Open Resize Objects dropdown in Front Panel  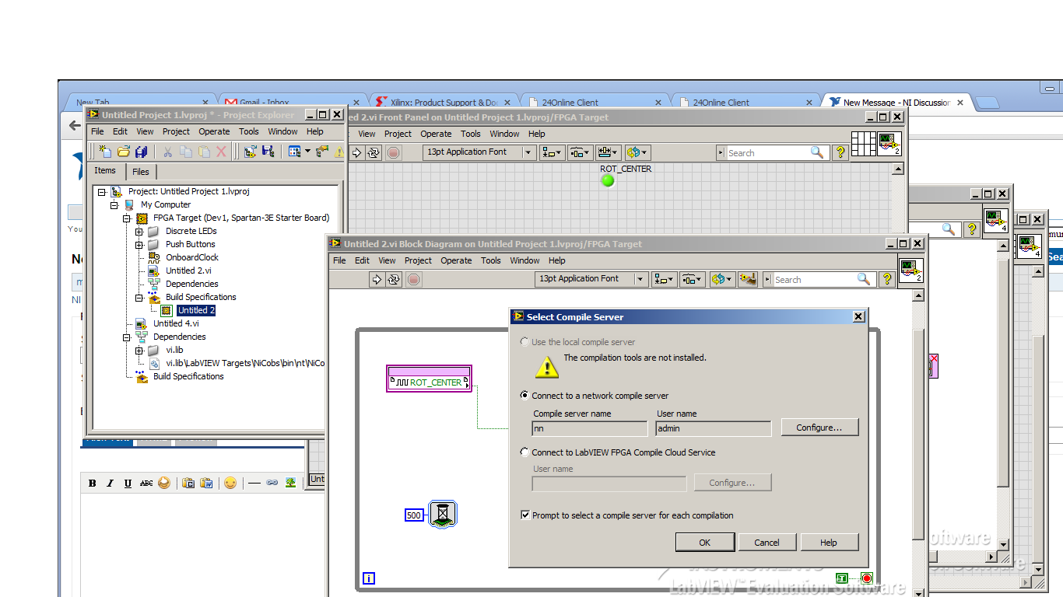(x=609, y=152)
